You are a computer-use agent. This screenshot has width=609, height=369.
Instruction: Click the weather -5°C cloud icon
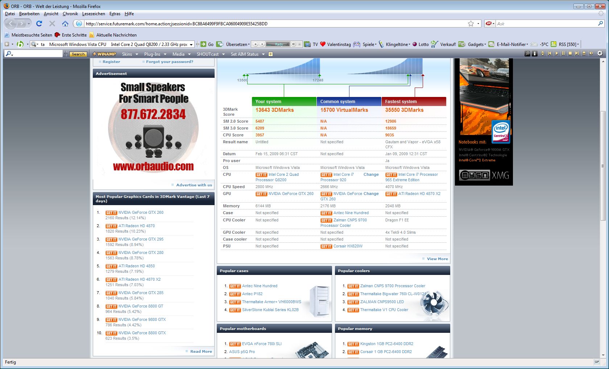pyautogui.click(x=534, y=44)
